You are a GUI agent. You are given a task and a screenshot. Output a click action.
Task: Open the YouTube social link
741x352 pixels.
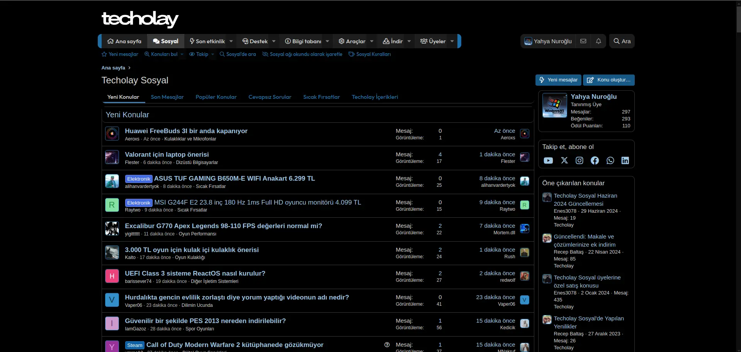click(x=548, y=161)
